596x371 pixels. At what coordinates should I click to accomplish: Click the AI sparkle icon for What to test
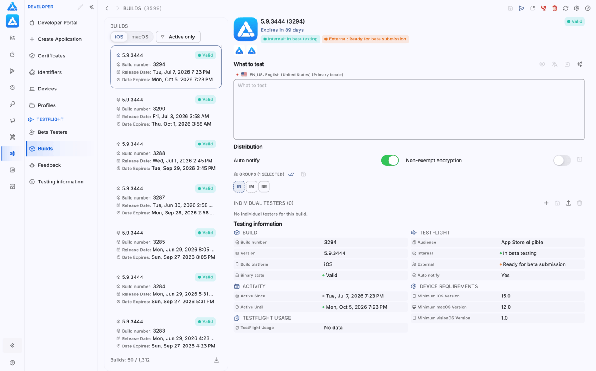coord(579,64)
